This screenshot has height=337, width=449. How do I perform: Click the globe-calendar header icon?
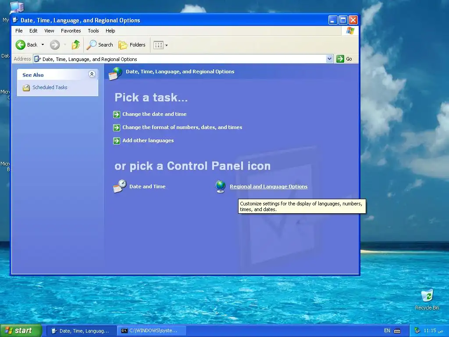click(x=115, y=73)
